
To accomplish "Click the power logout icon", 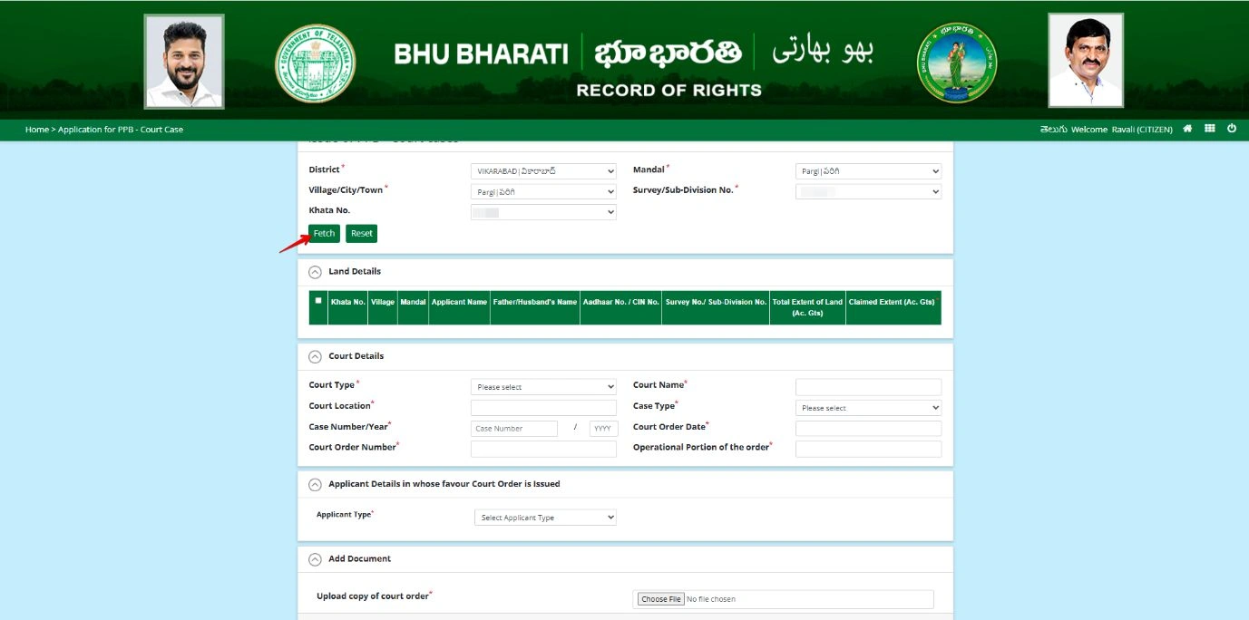I will click(1231, 129).
